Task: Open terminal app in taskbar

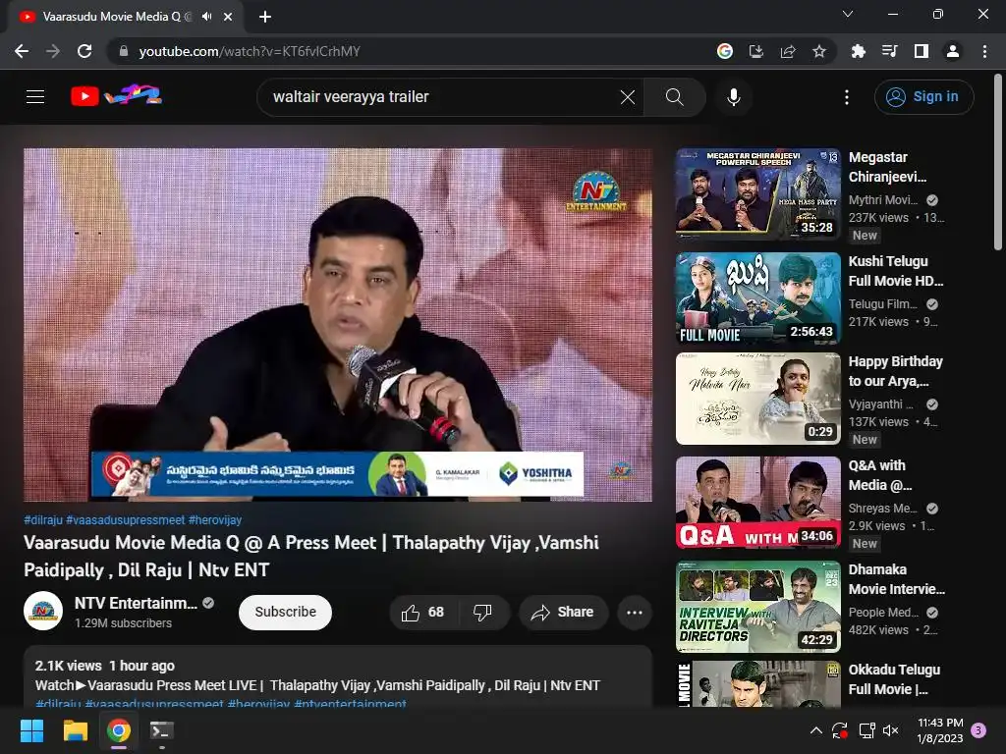Action: 161,730
